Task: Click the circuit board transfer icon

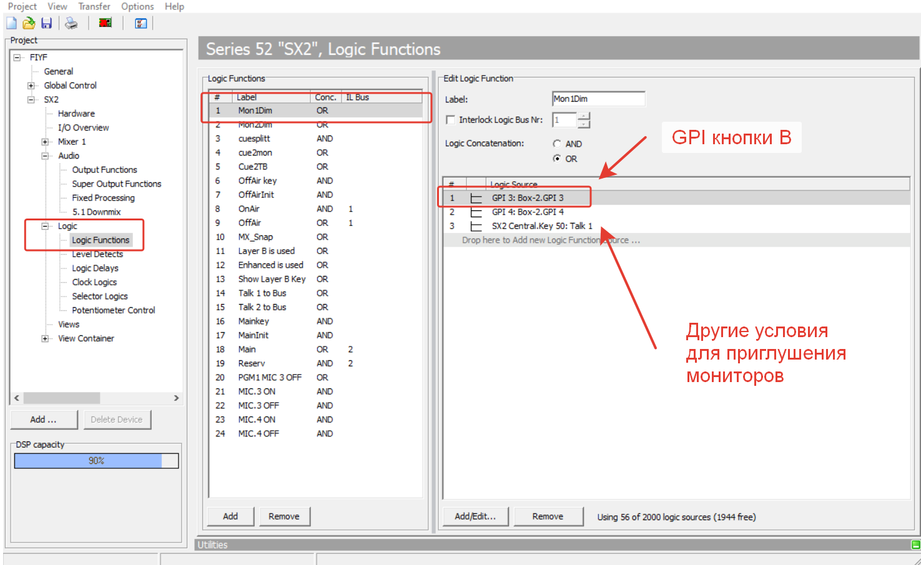Action: (x=106, y=23)
